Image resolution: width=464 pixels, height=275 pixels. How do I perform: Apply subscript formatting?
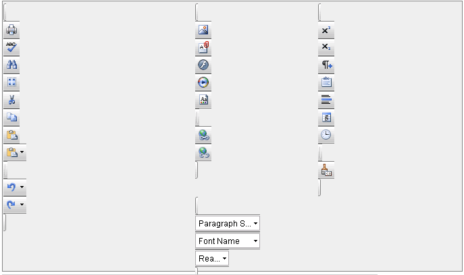[326, 48]
